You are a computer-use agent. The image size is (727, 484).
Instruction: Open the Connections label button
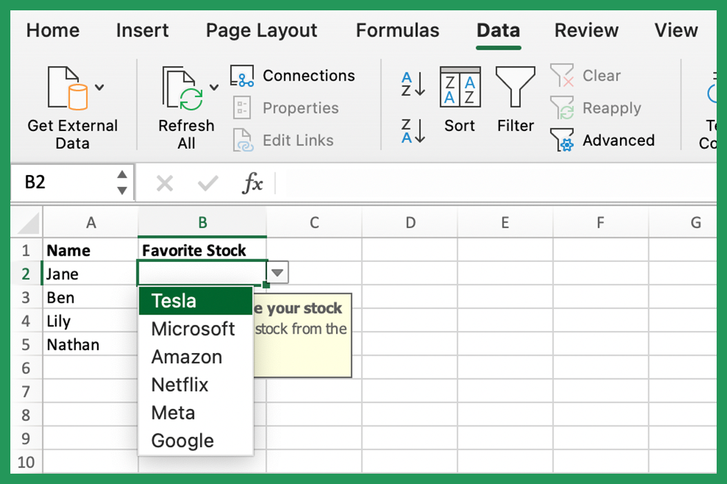pyautogui.click(x=309, y=76)
